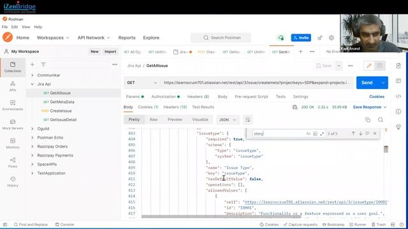Switch to the Visualize response view
The image size is (408, 229).
(200, 120)
